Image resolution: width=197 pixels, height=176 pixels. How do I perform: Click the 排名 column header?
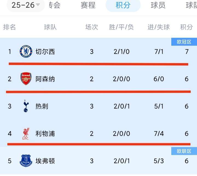click(10, 27)
